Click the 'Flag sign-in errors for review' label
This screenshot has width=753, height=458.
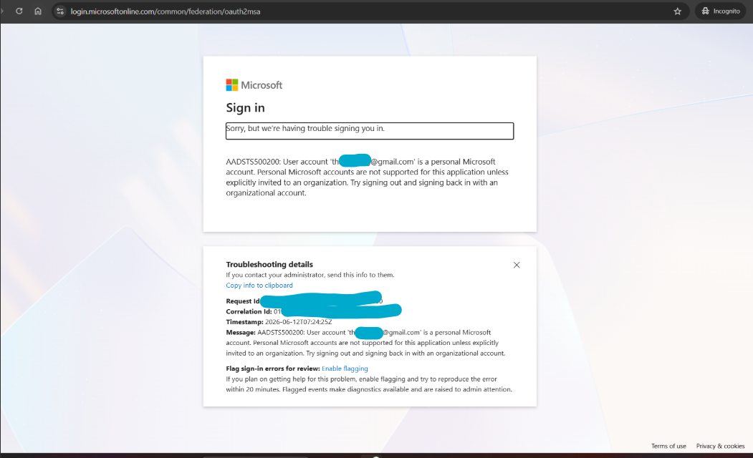point(273,369)
